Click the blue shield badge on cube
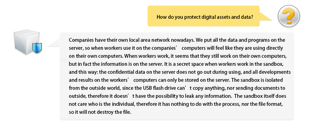The height and width of the screenshot is (126, 314). click(37, 48)
